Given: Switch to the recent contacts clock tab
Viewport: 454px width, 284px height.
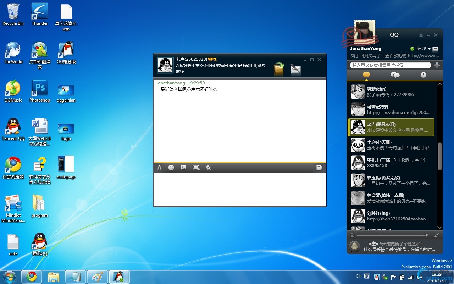Looking at the screenshot, I should 423,75.
